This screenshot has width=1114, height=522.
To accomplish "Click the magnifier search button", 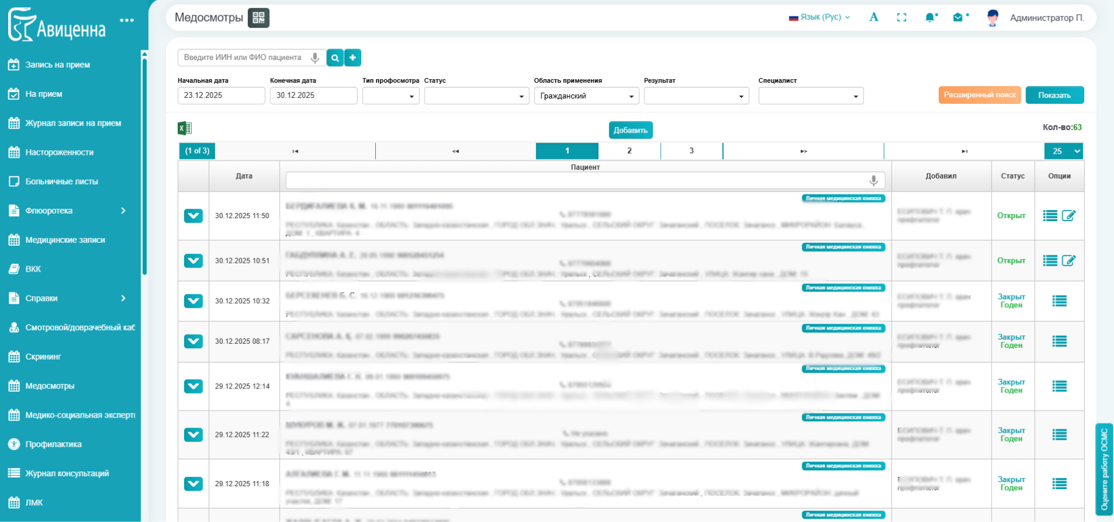I will tap(335, 57).
